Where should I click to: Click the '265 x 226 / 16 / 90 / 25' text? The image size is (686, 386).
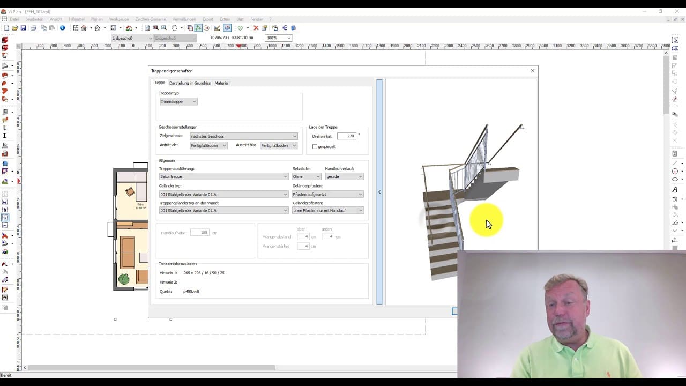(x=204, y=273)
